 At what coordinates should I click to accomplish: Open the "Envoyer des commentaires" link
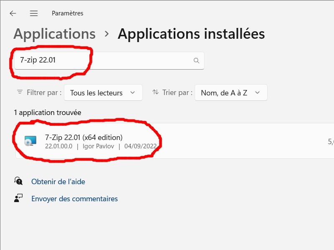point(74,199)
